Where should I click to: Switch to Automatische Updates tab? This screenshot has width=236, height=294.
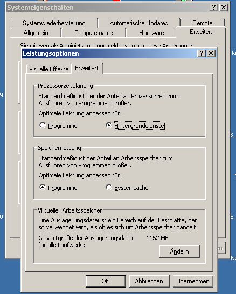tap(139, 23)
